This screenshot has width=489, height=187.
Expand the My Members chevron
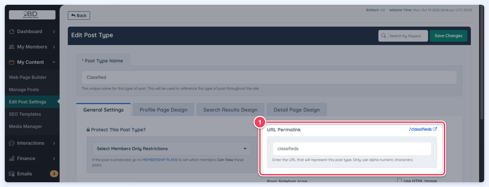point(54,47)
